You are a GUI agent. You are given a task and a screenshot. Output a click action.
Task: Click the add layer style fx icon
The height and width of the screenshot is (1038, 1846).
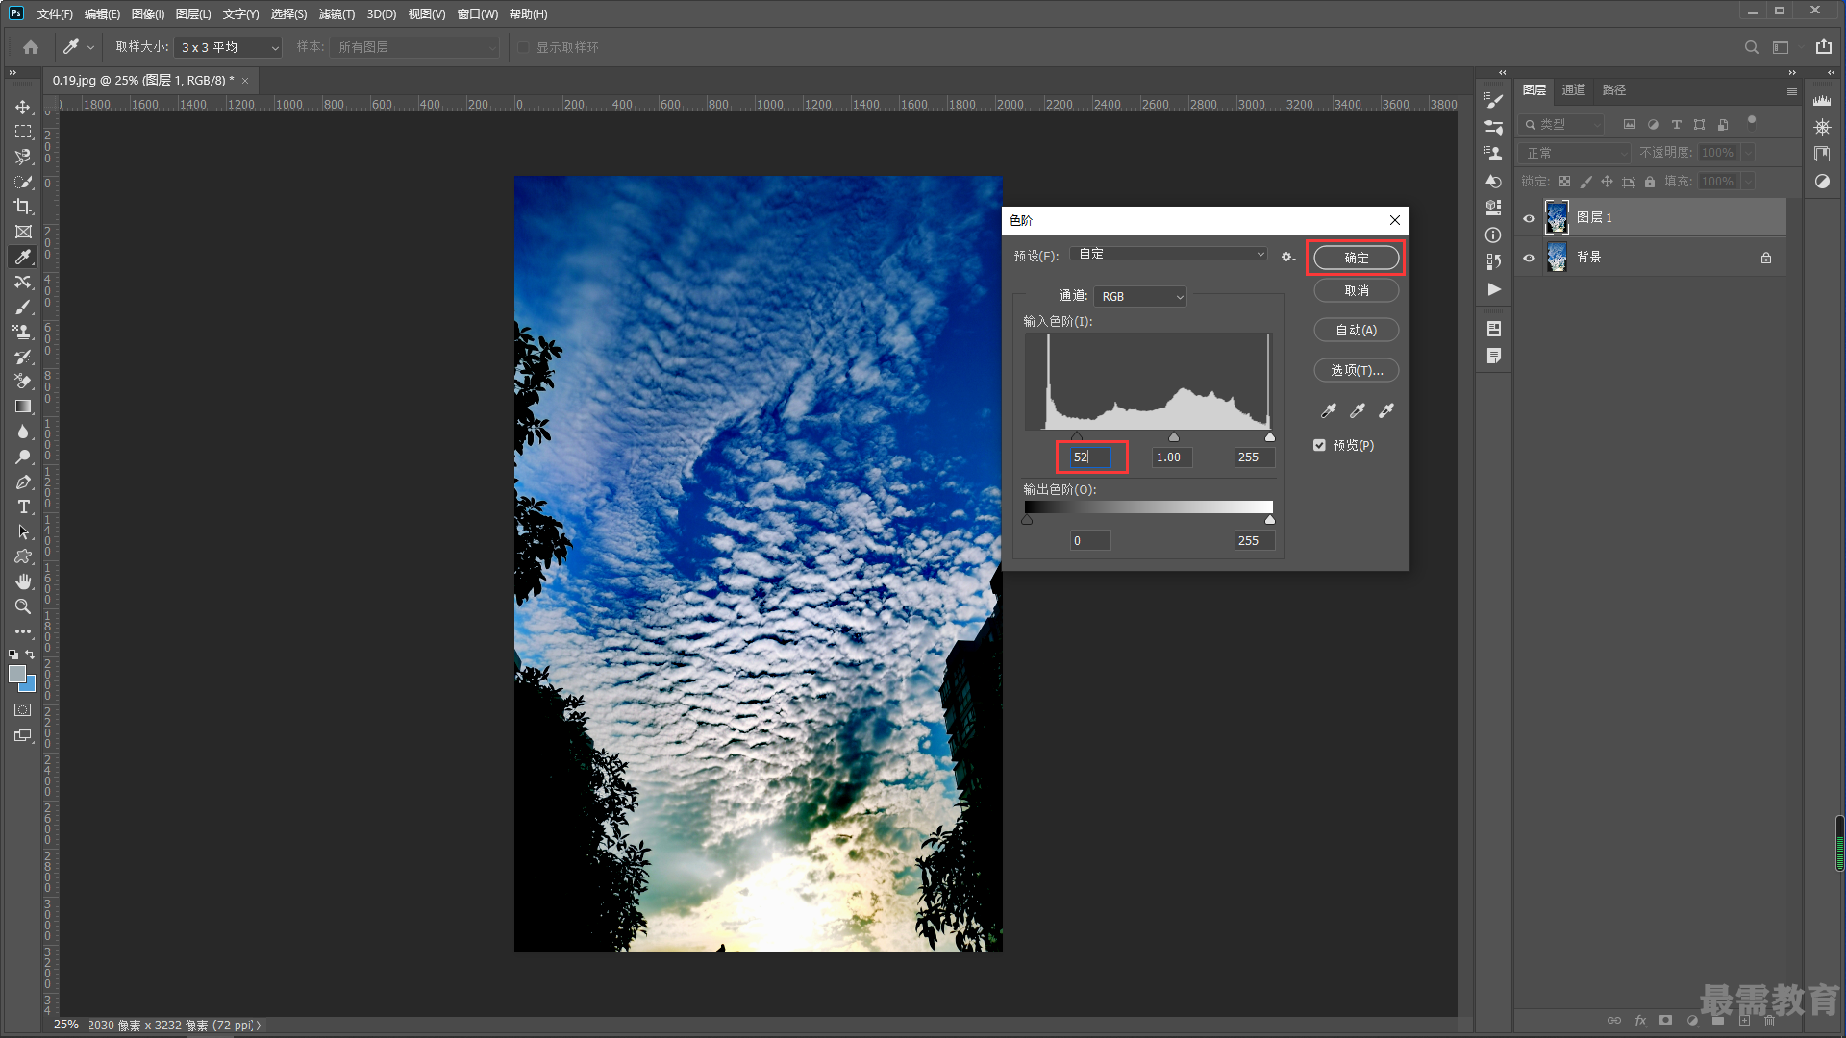click(x=1640, y=1021)
